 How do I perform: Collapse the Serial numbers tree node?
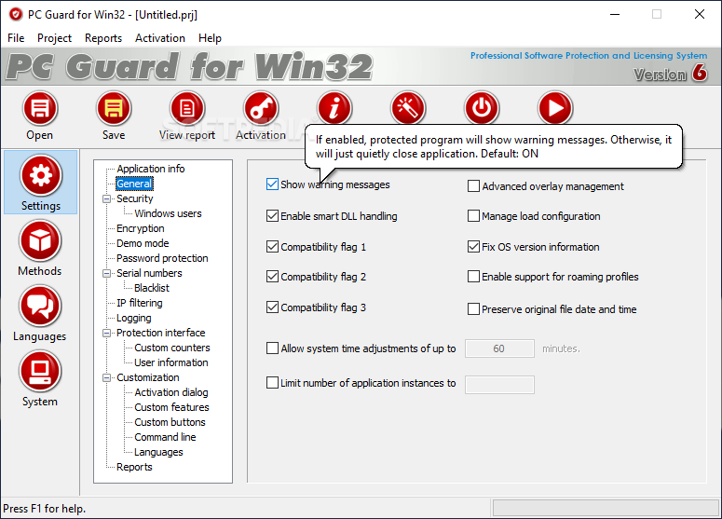(x=107, y=274)
